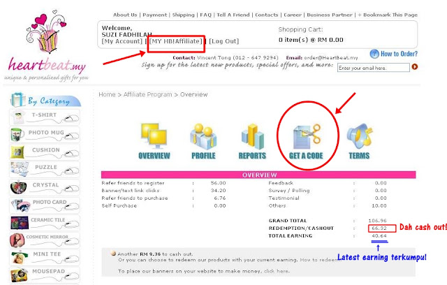This screenshot has width=447, height=285.
Task: Click the How to Order help icon
Action: 374,54
